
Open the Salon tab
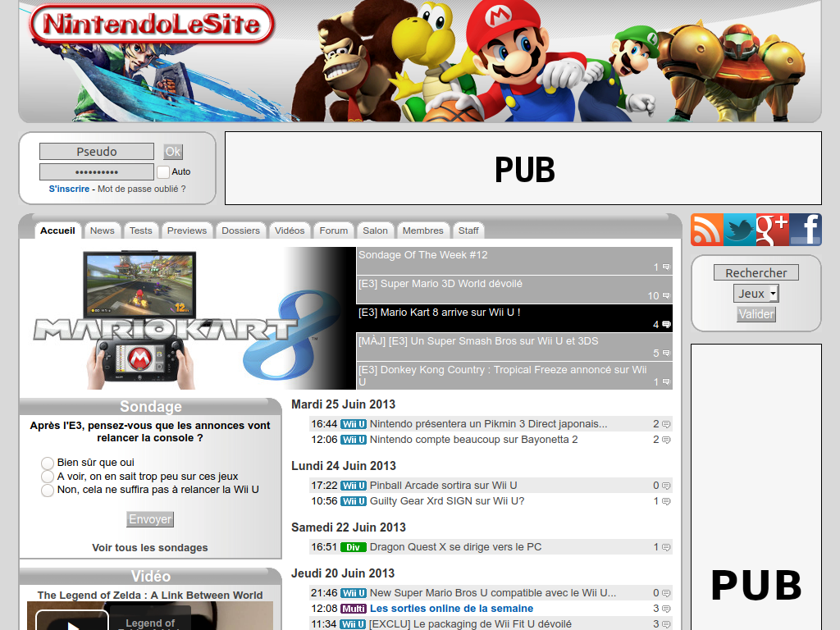pos(375,231)
